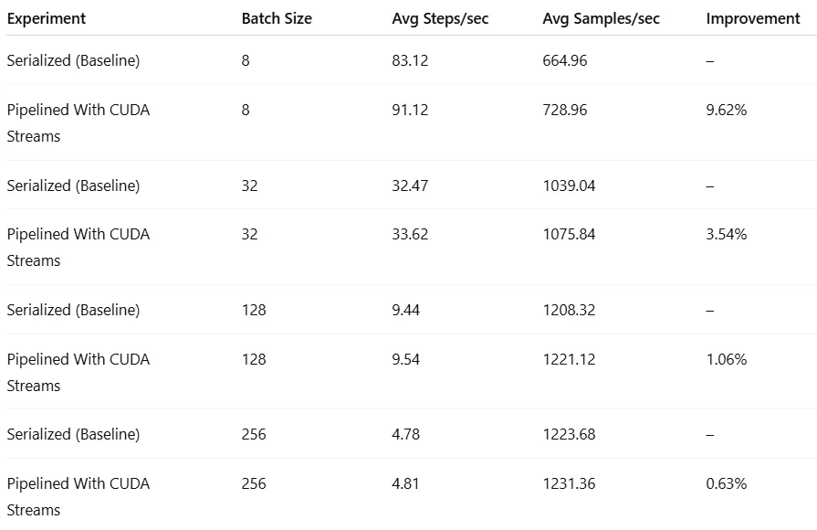This screenshot has width=817, height=530.
Task: Click the Batch Size column header
Action: pos(277,18)
